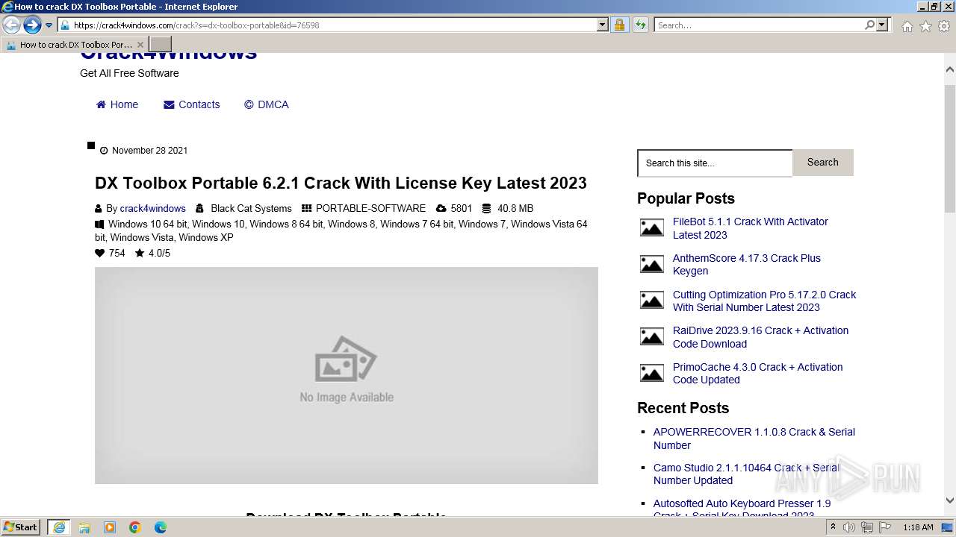Click the PORTABLE-SOFTWARE category grid icon
This screenshot has width=956, height=537.
(x=306, y=209)
